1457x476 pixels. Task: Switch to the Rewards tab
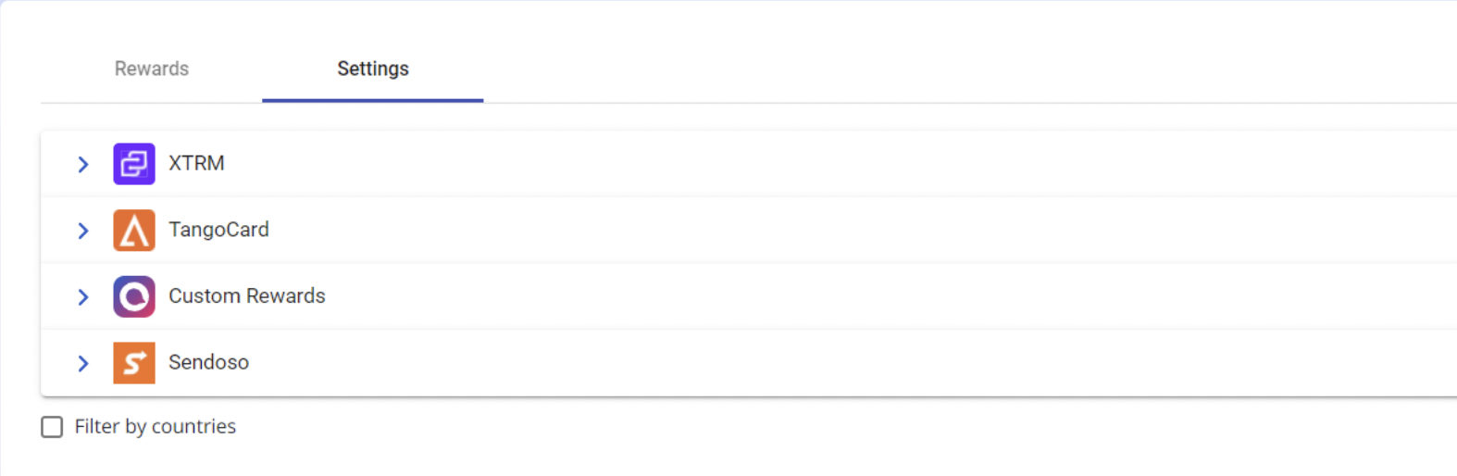(152, 69)
